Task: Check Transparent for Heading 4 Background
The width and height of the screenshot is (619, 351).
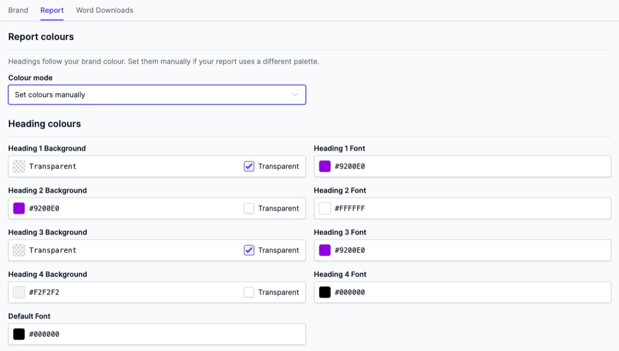Action: tap(249, 292)
